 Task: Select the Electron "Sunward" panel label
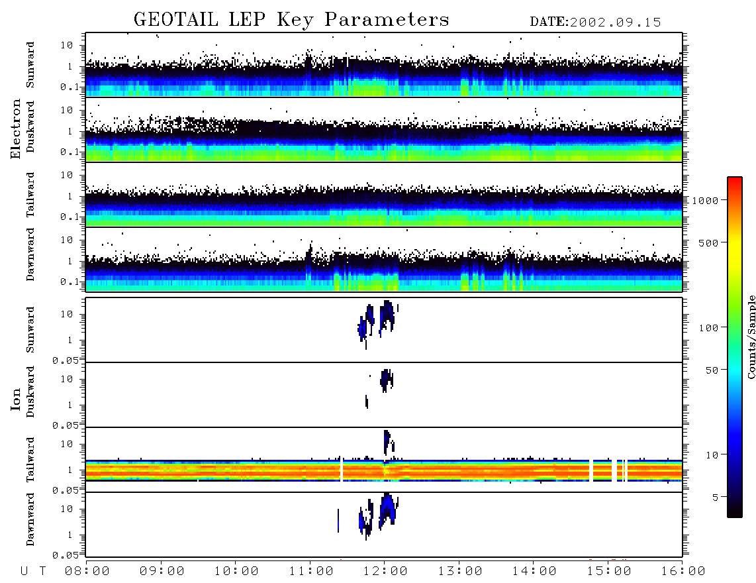click(x=30, y=65)
